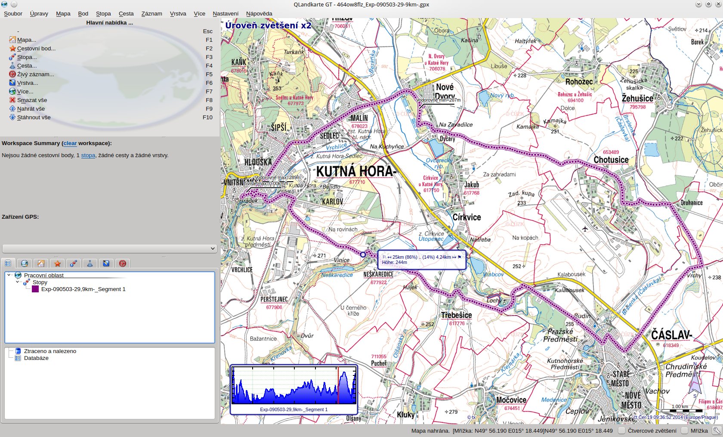The image size is (723, 437).
Task: Open the Mapa... entry icon in main menu
Action: pyautogui.click(x=12, y=40)
